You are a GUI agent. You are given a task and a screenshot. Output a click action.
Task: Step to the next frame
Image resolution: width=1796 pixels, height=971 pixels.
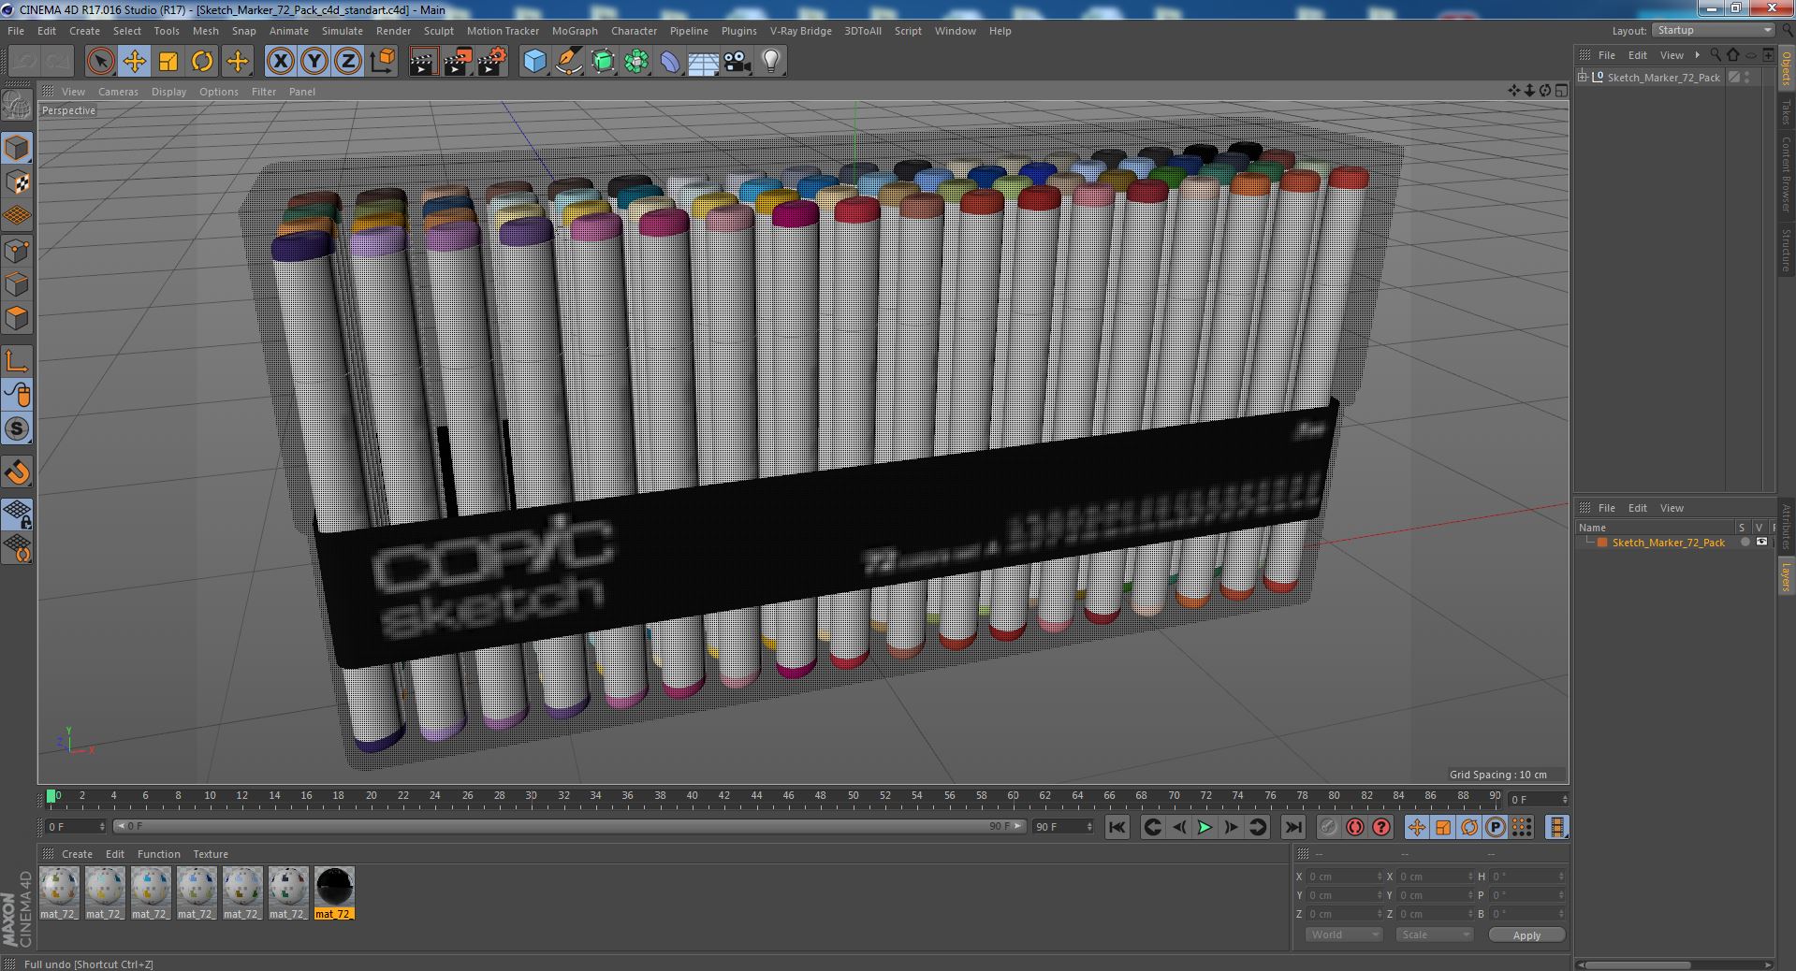[1231, 827]
